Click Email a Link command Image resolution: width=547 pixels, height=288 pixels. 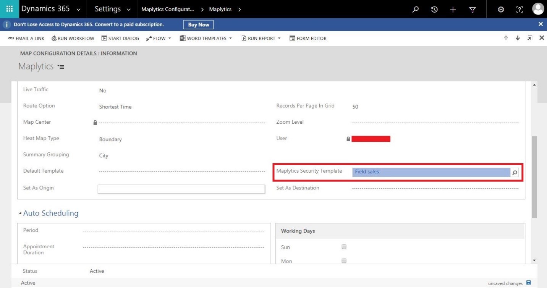coord(26,38)
